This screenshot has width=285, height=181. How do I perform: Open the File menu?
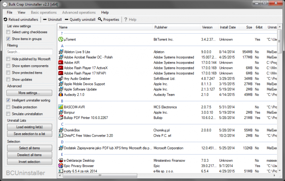[x=10, y=12]
